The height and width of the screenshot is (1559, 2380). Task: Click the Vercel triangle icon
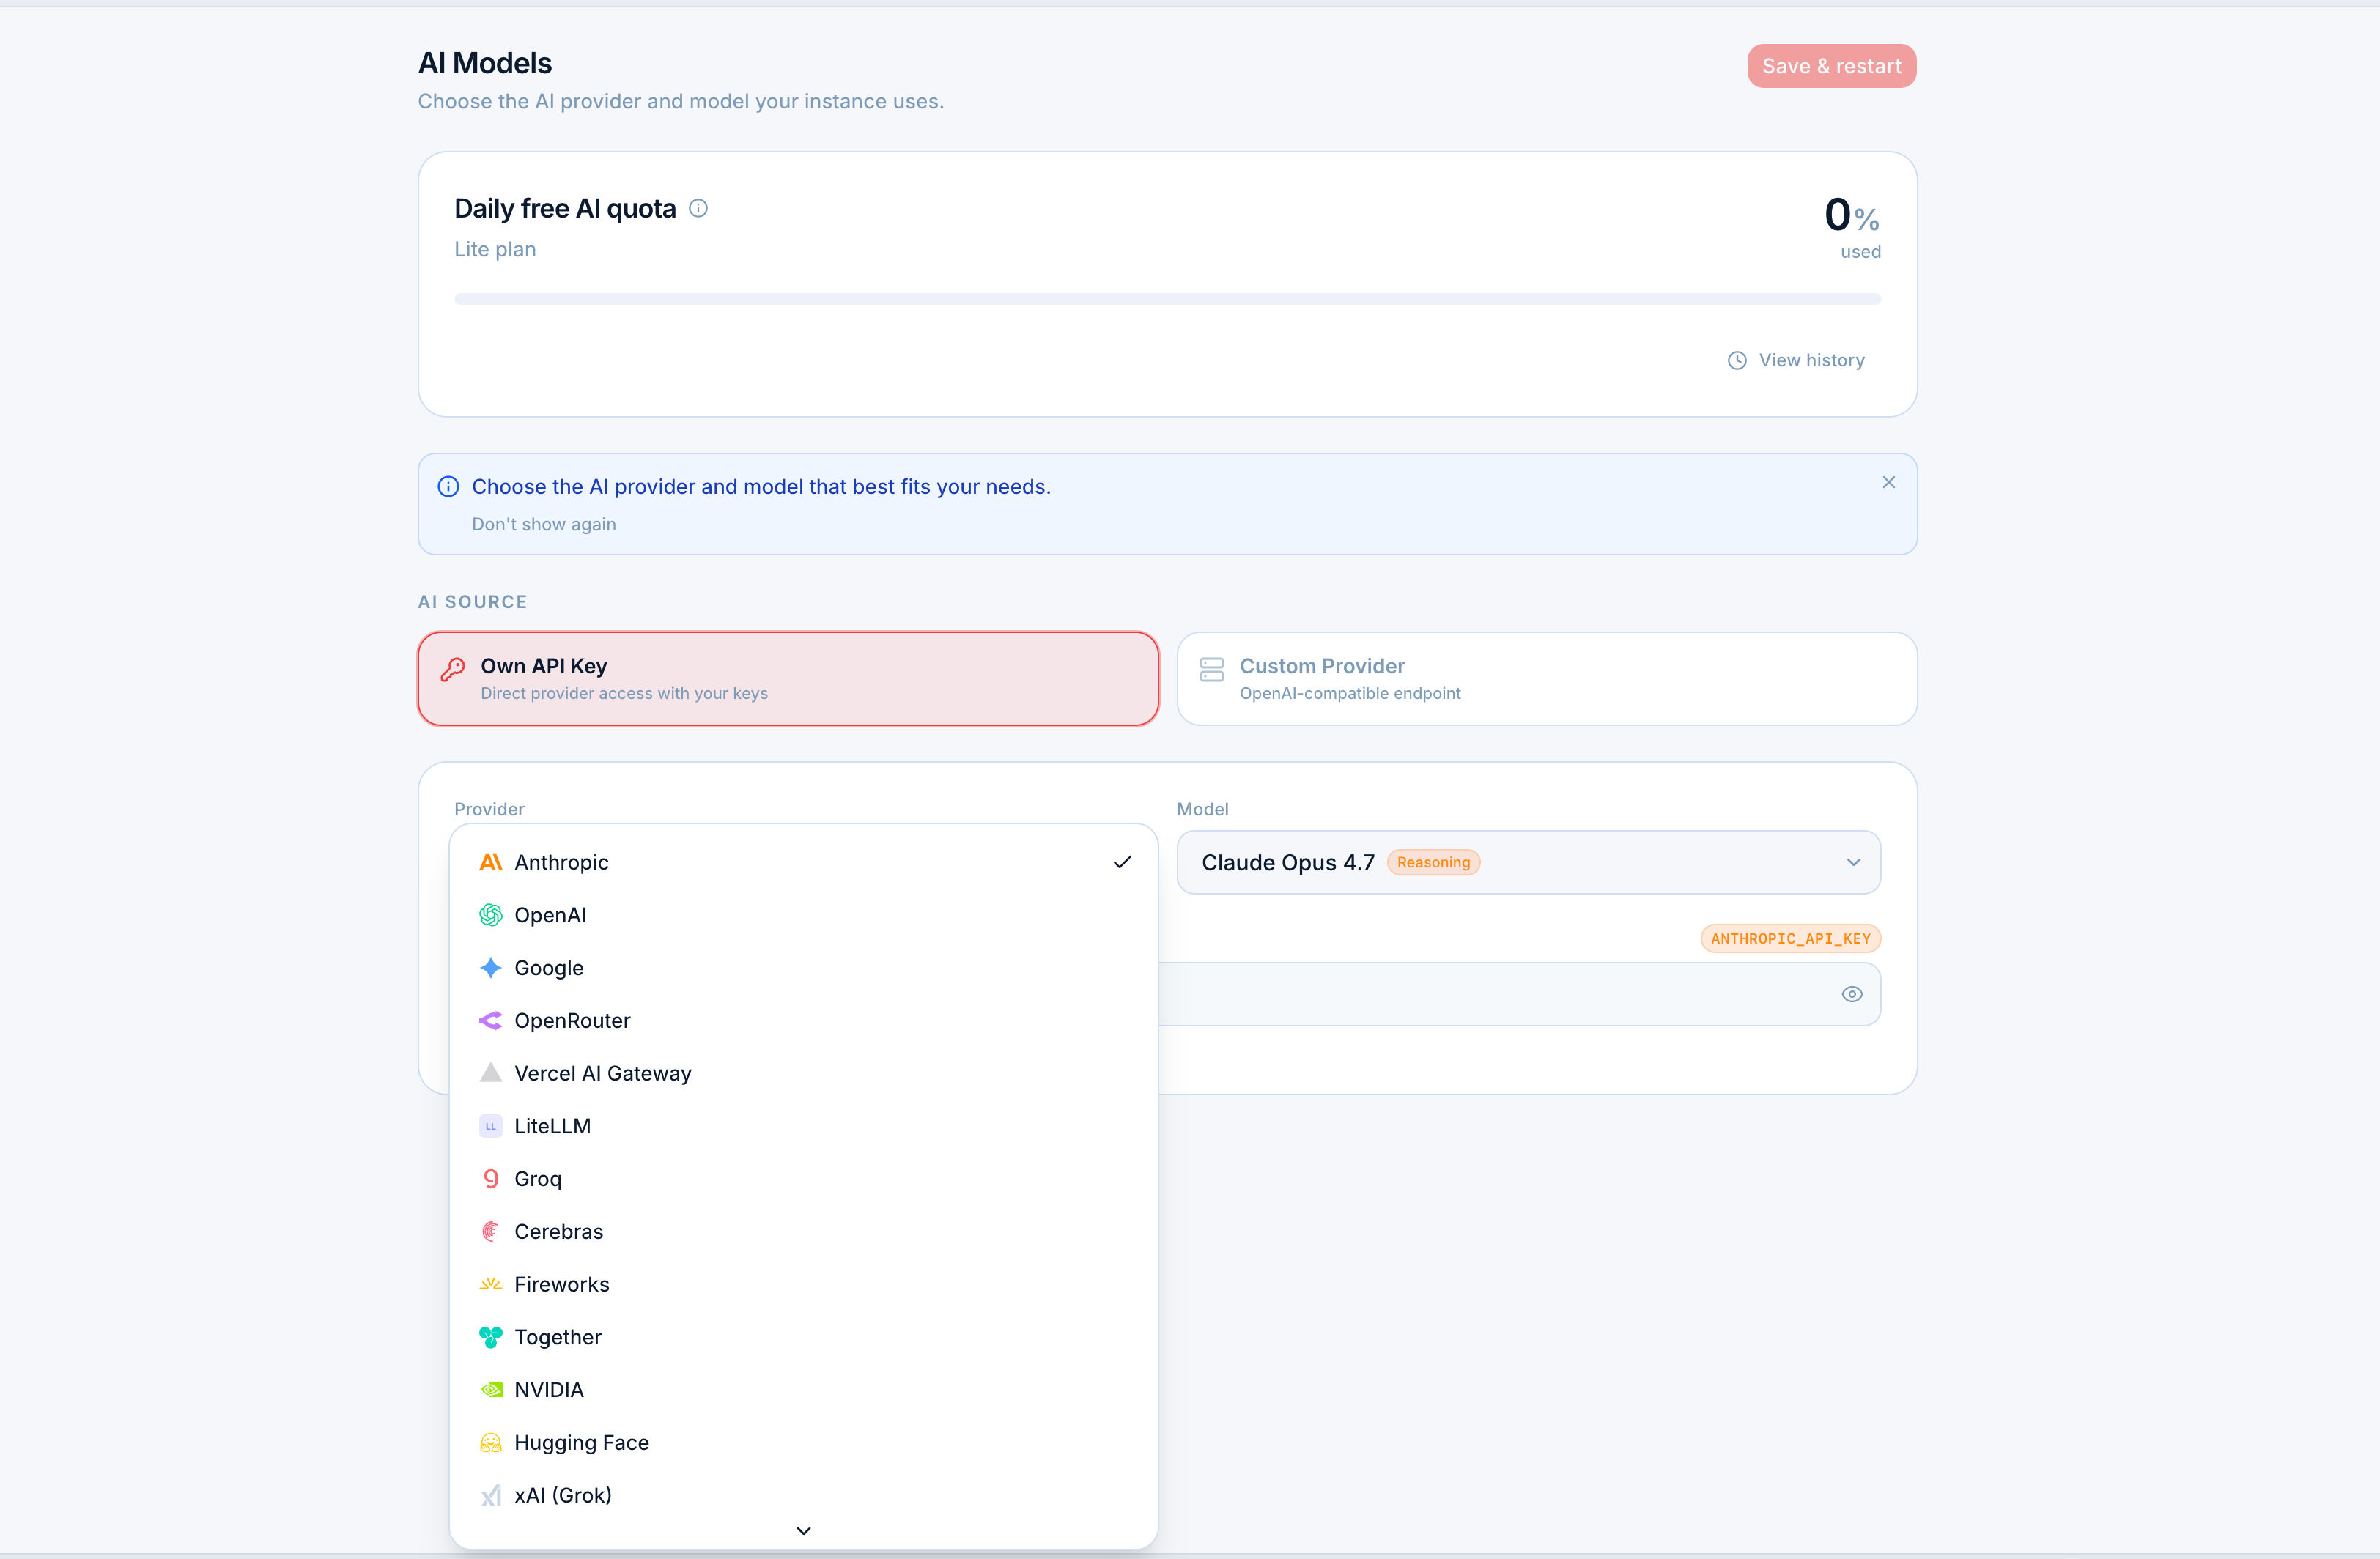[490, 1073]
